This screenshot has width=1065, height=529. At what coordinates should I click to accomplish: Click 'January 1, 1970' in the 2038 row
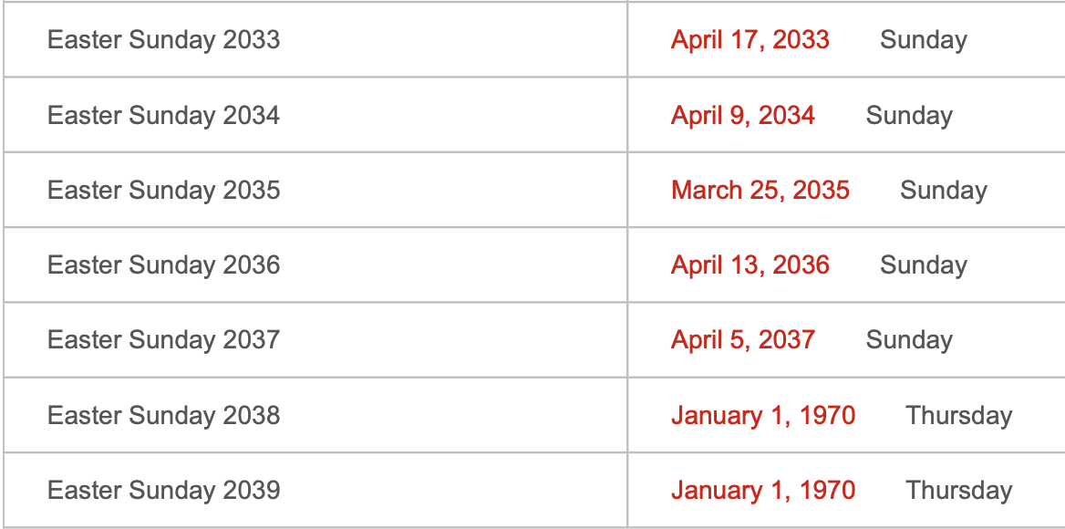tap(763, 416)
